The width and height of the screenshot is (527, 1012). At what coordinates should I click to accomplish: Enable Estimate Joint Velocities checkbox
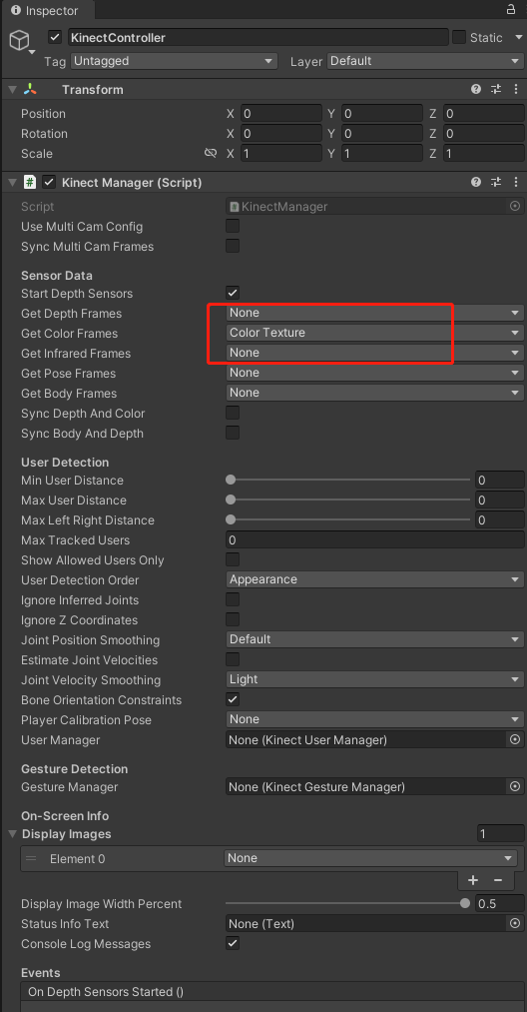pos(233,659)
